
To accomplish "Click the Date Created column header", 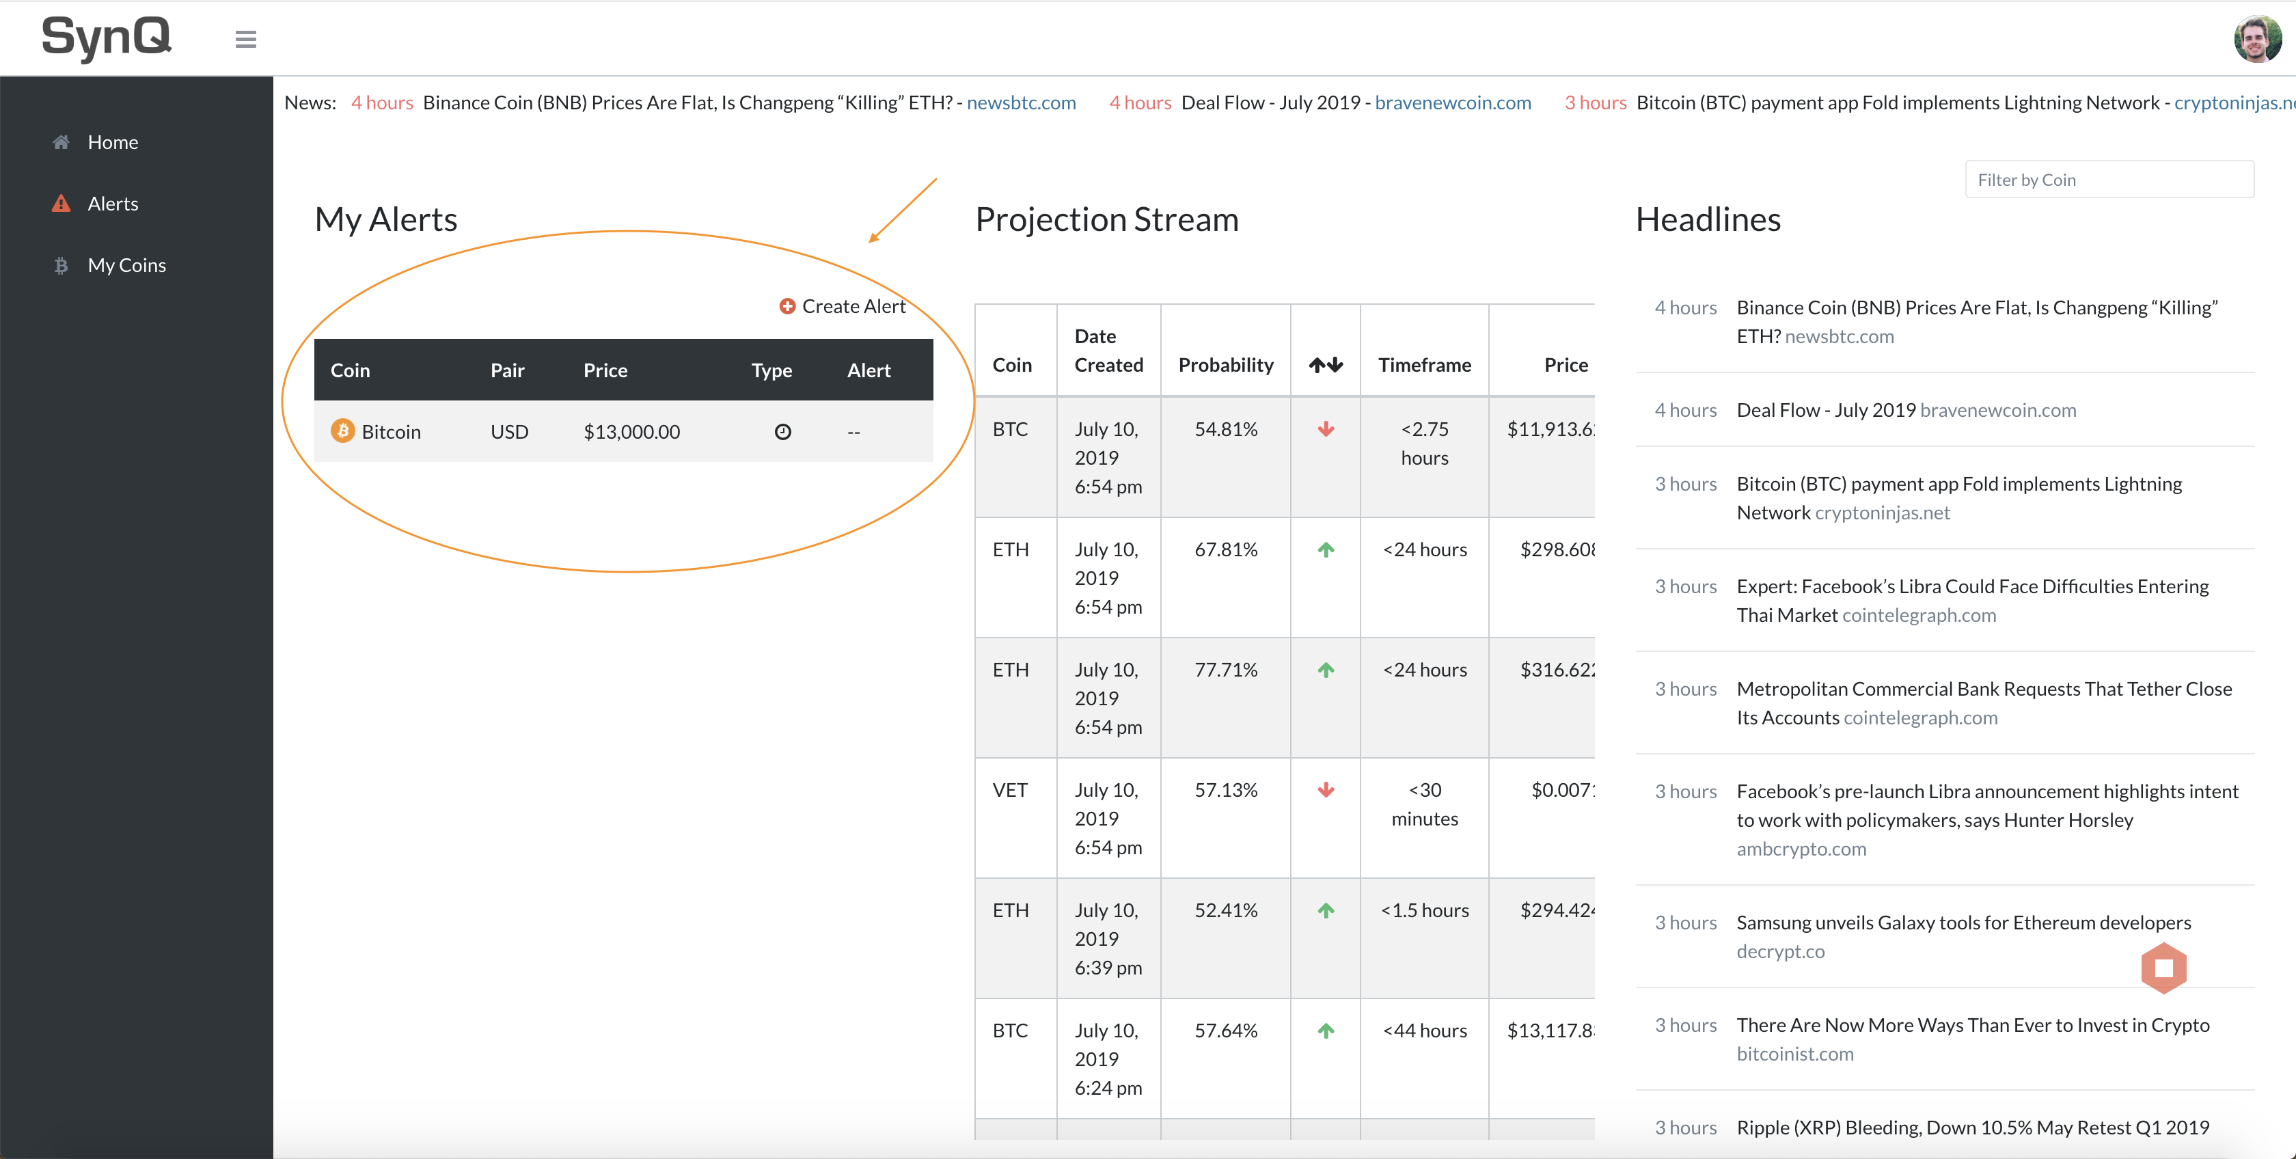I will (1109, 351).
